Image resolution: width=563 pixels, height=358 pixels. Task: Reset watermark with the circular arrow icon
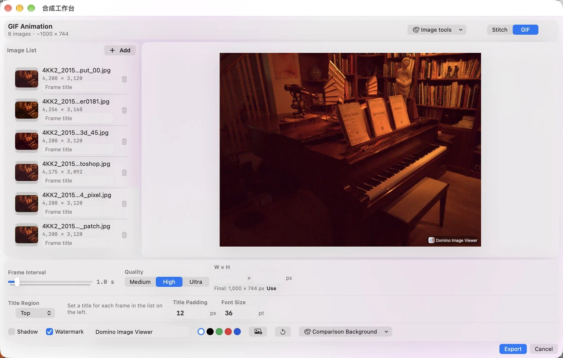tap(283, 332)
